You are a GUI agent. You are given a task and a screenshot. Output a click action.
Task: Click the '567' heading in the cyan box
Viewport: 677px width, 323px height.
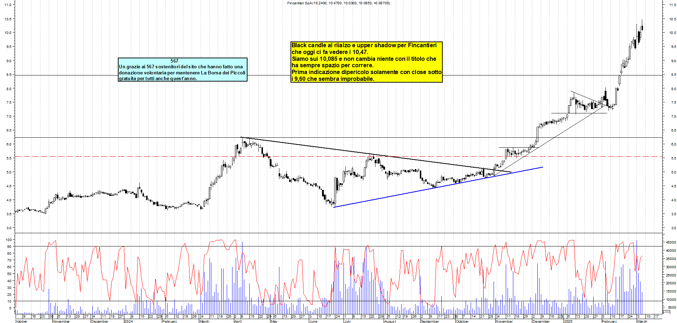click(x=174, y=61)
